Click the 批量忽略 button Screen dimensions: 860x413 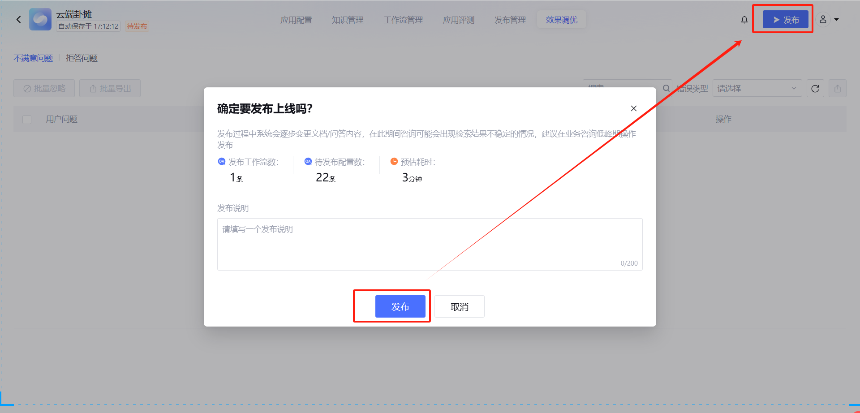[x=44, y=88]
